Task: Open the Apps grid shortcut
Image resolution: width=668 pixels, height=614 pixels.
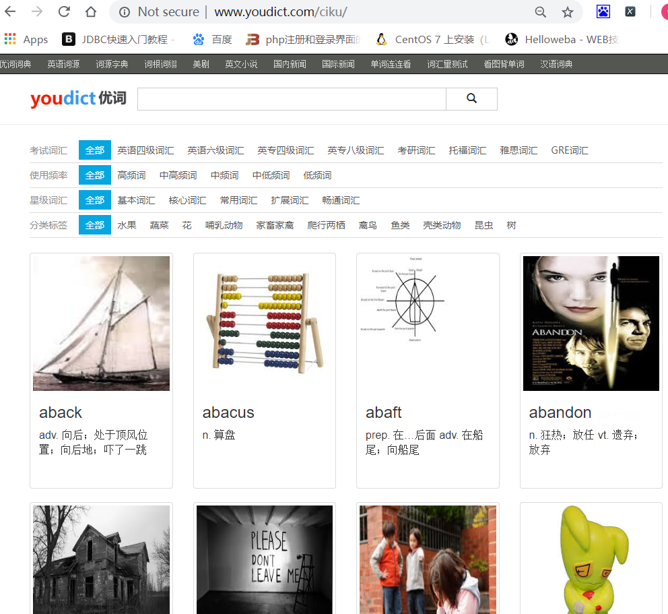Action: (26, 39)
